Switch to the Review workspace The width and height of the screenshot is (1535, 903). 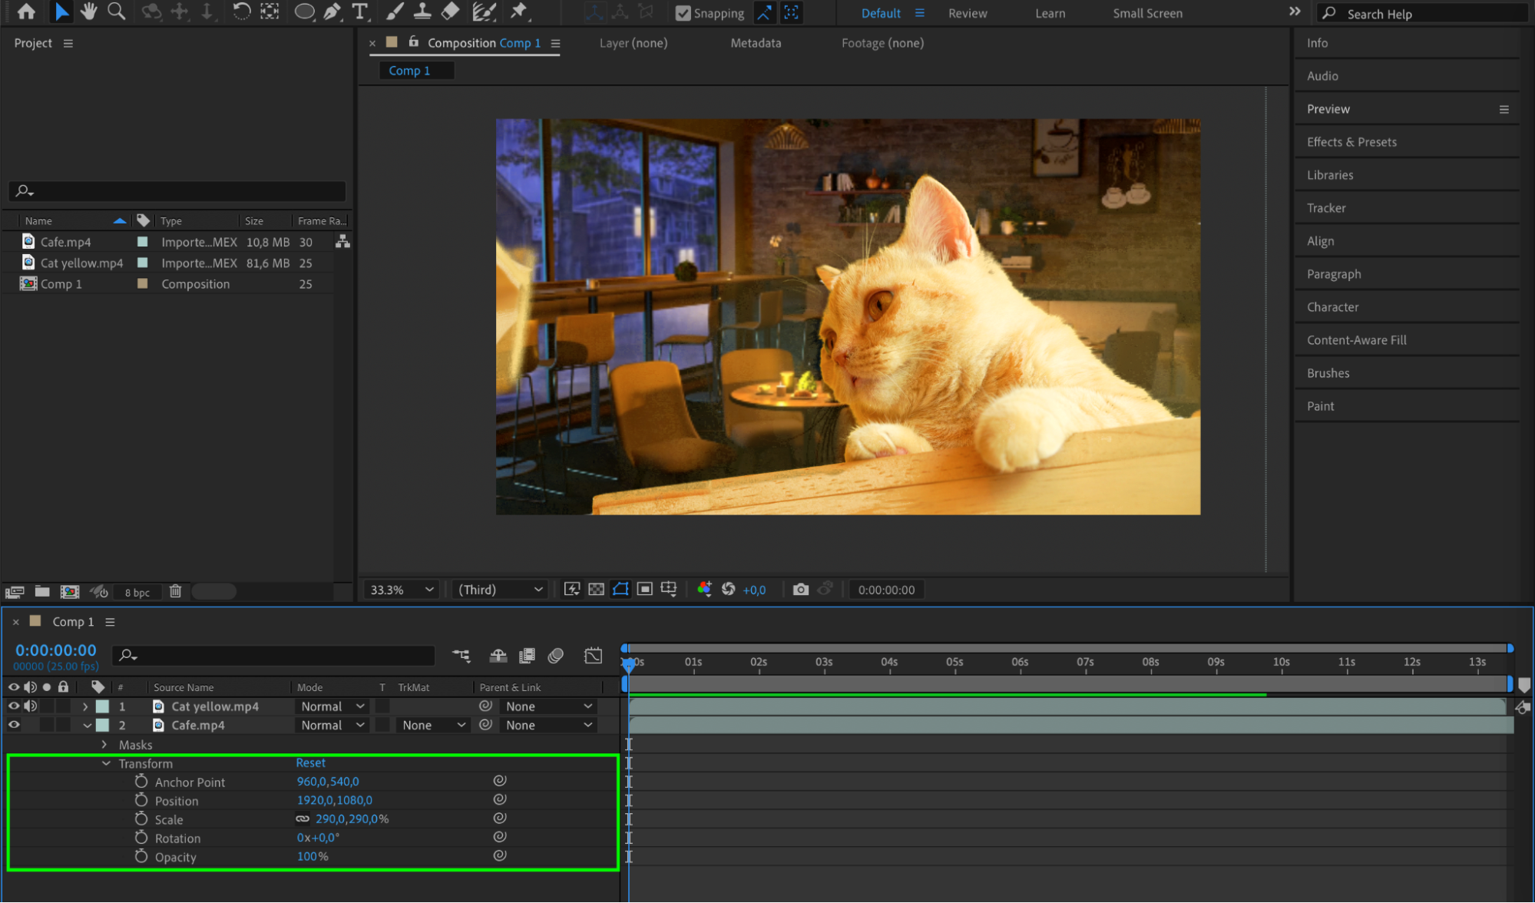967,13
